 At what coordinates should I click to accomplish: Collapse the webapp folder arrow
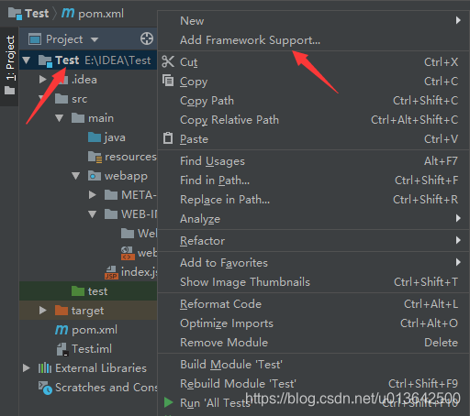[76, 176]
